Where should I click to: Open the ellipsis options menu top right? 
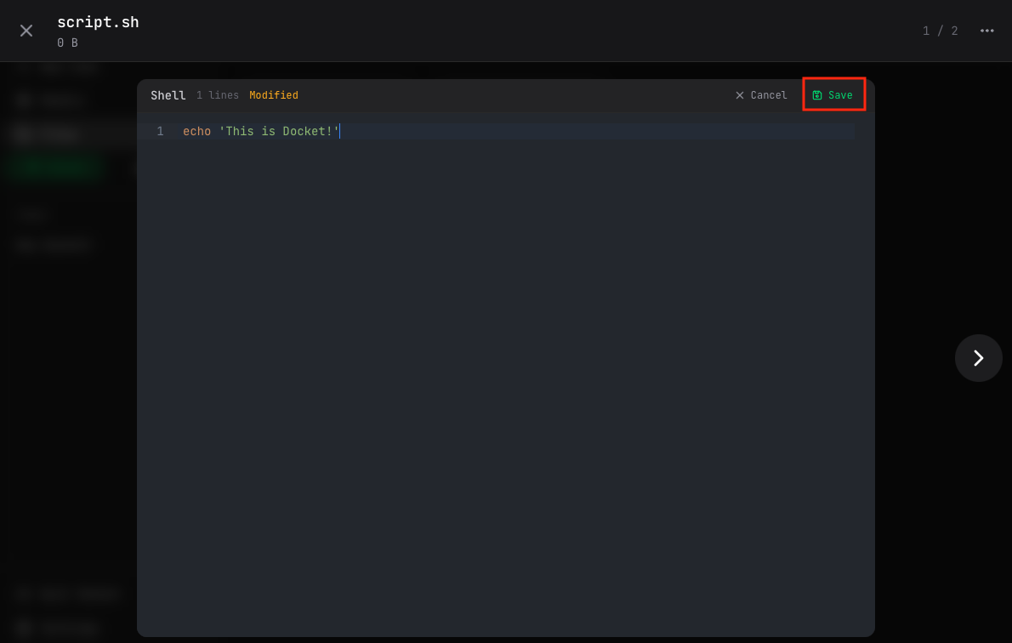(x=986, y=31)
